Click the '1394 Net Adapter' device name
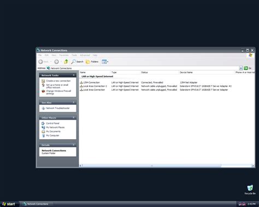Screen dimensions: 259x207 pos(189,82)
